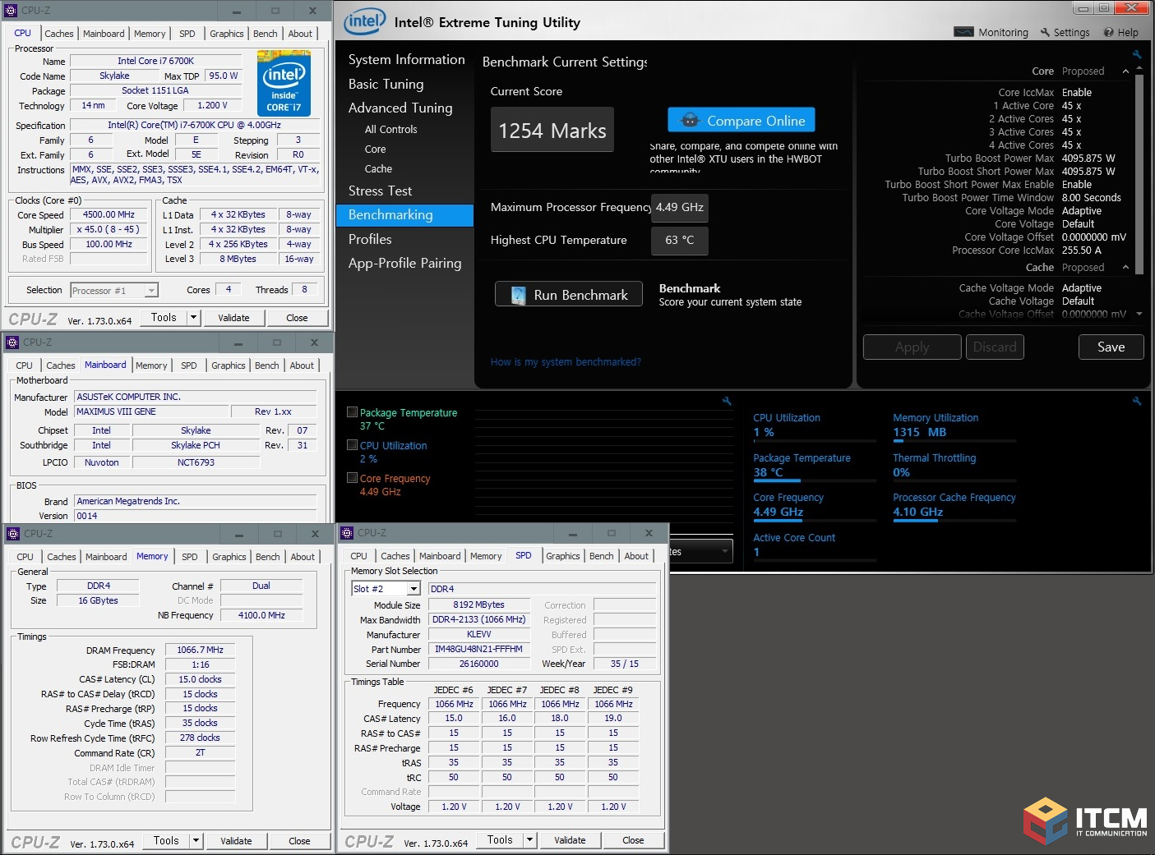The image size is (1155, 855).
Task: Click the Maximum Processor Frequency 4.49 GHz value
Action: click(680, 207)
